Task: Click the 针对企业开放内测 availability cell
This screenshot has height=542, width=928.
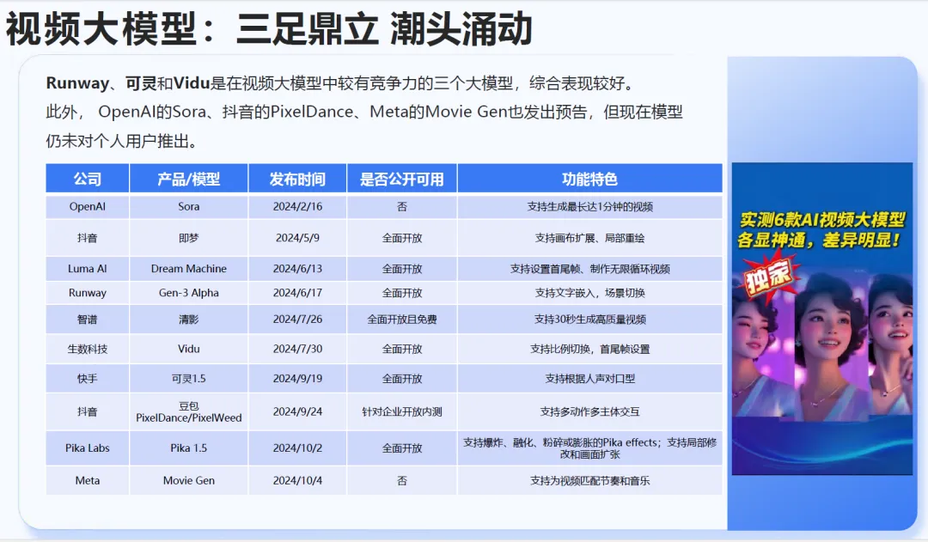Action: coord(402,411)
